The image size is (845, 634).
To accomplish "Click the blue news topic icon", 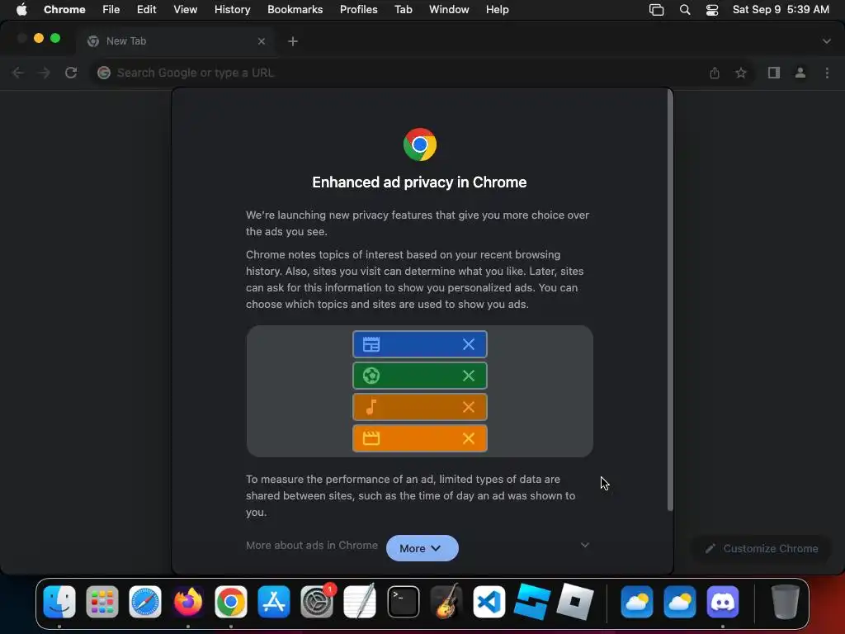I will tap(371, 344).
